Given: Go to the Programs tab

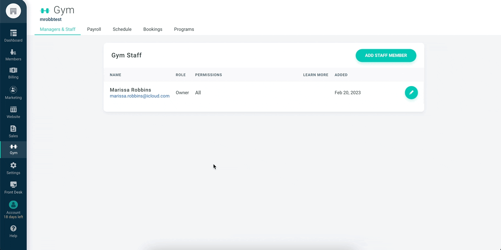Looking at the screenshot, I should [x=184, y=29].
